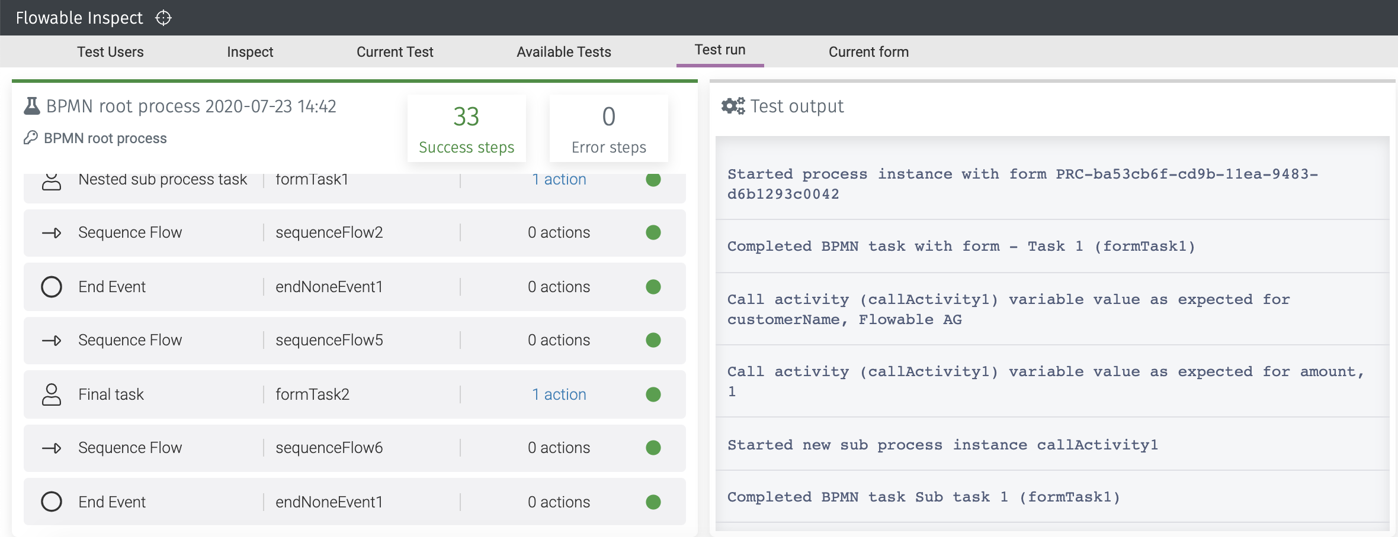Viewport: 1398px width, 537px height.
Task: Toggle the status dot on the last End Event row
Action: (653, 502)
